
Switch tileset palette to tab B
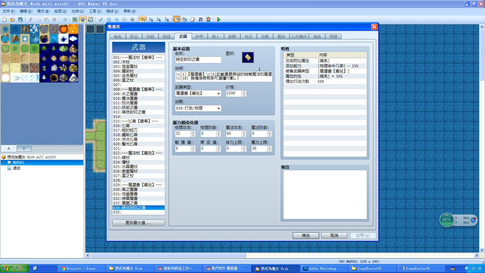24,149
